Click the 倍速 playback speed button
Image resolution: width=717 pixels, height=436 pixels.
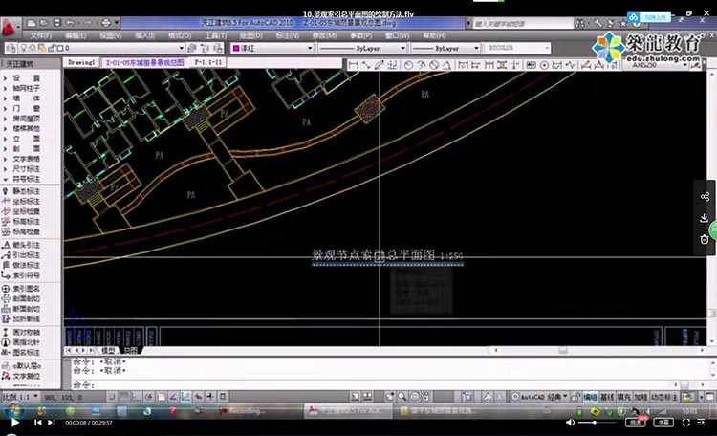point(635,423)
